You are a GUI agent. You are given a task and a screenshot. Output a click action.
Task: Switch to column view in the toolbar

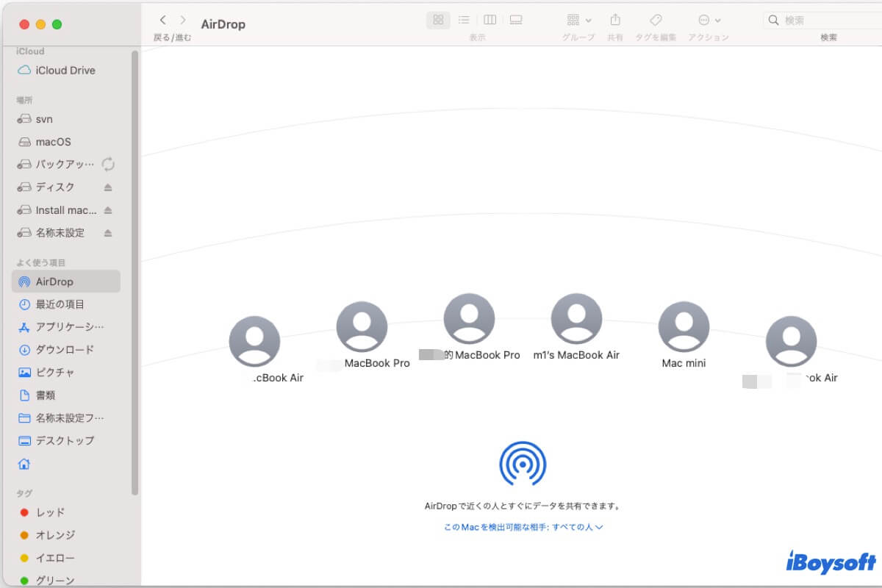[x=490, y=20]
